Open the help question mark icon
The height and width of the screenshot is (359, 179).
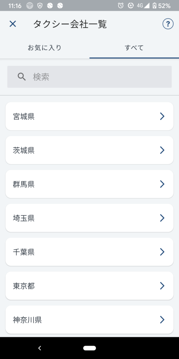pos(168,24)
